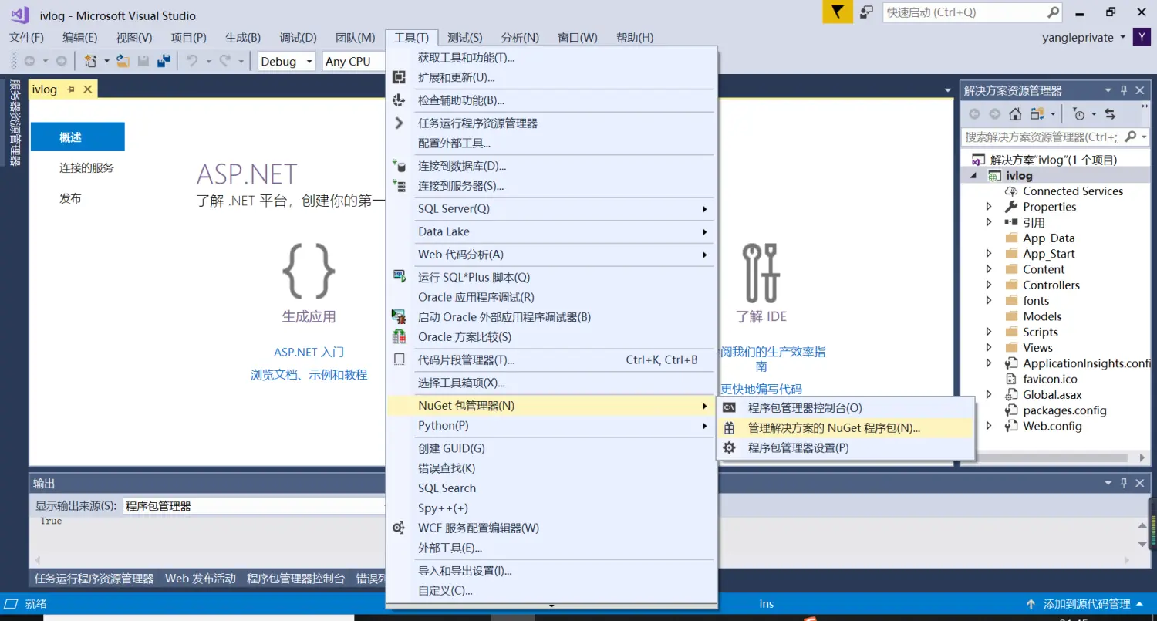Select packages.config in Solution Explorer

1064,410
